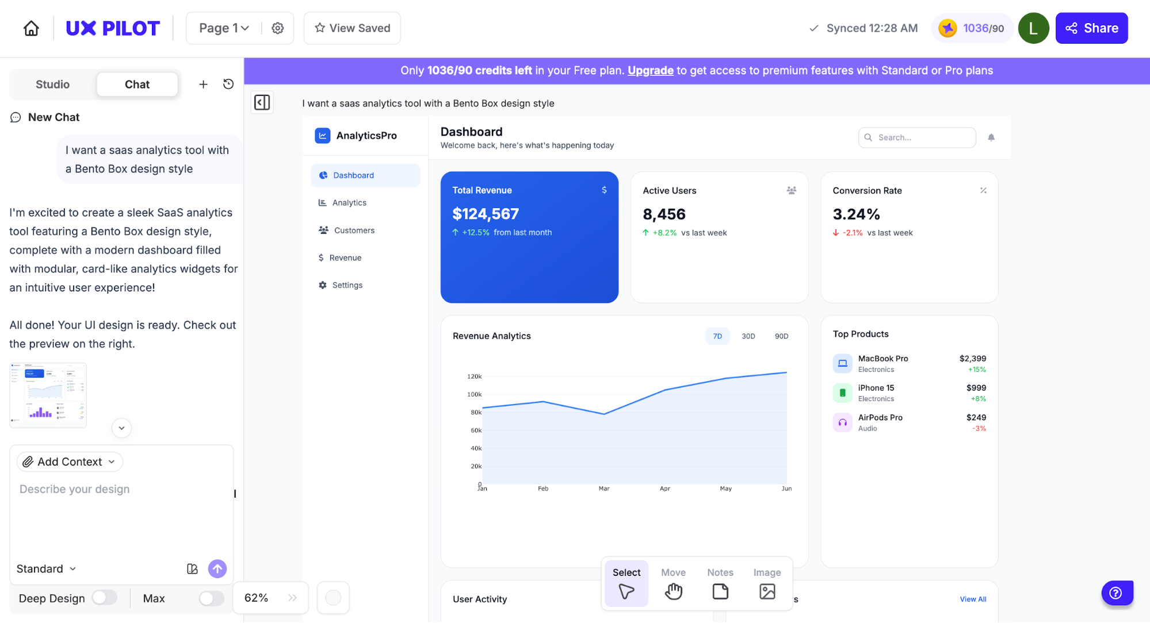The image size is (1150, 623).
Task: Open page settings gear icon
Action: pyautogui.click(x=277, y=28)
